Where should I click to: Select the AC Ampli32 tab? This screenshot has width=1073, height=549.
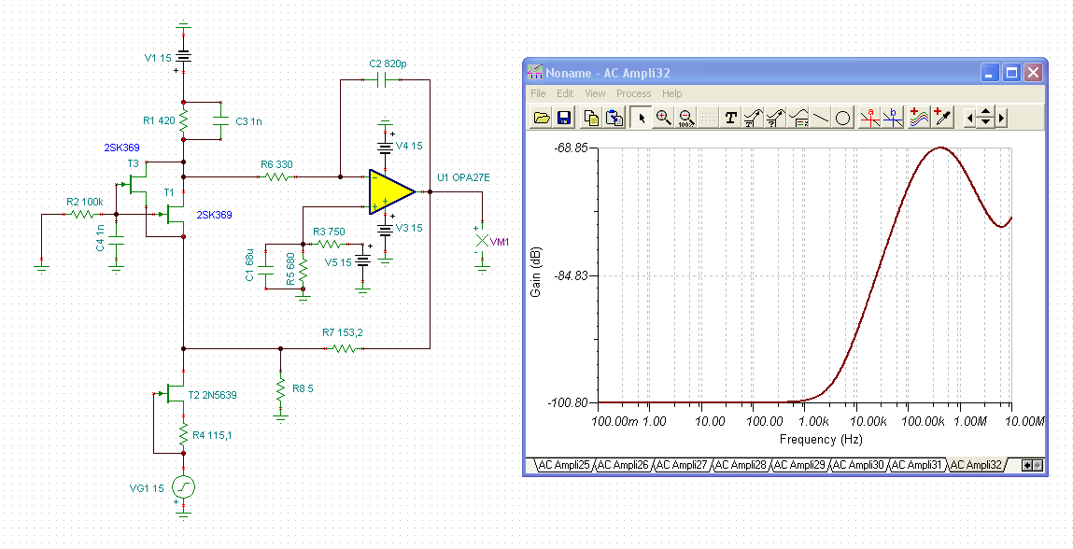click(x=977, y=465)
